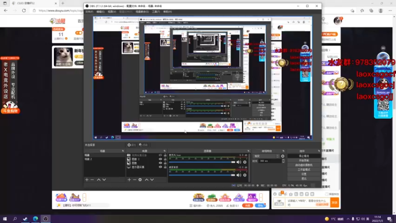
Task: Open the browser profile avatar icon
Action: 381,10
